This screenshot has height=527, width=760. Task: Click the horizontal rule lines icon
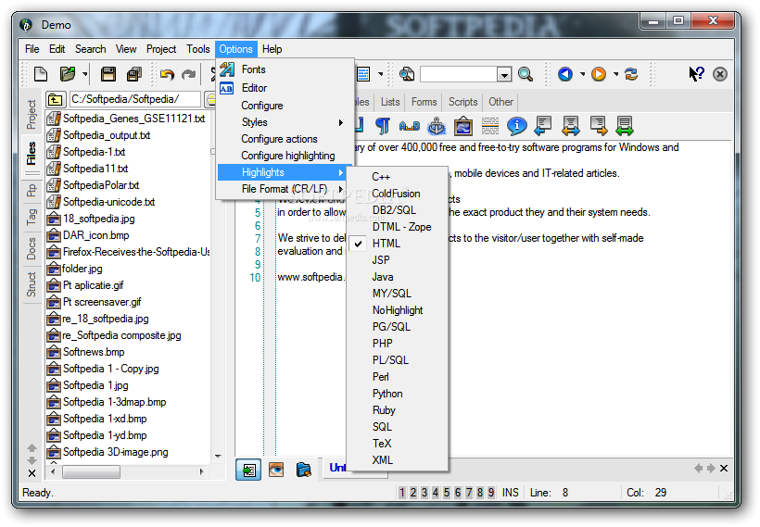pyautogui.click(x=490, y=126)
